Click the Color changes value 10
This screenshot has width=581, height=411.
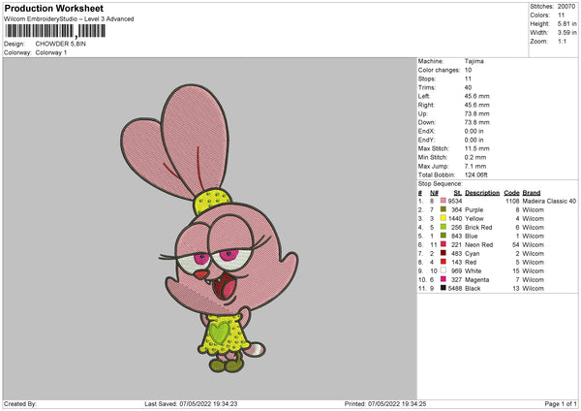[468, 70]
